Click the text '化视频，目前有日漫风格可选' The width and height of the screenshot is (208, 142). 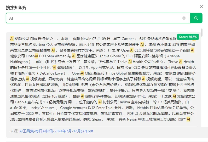[x=34, y=85]
